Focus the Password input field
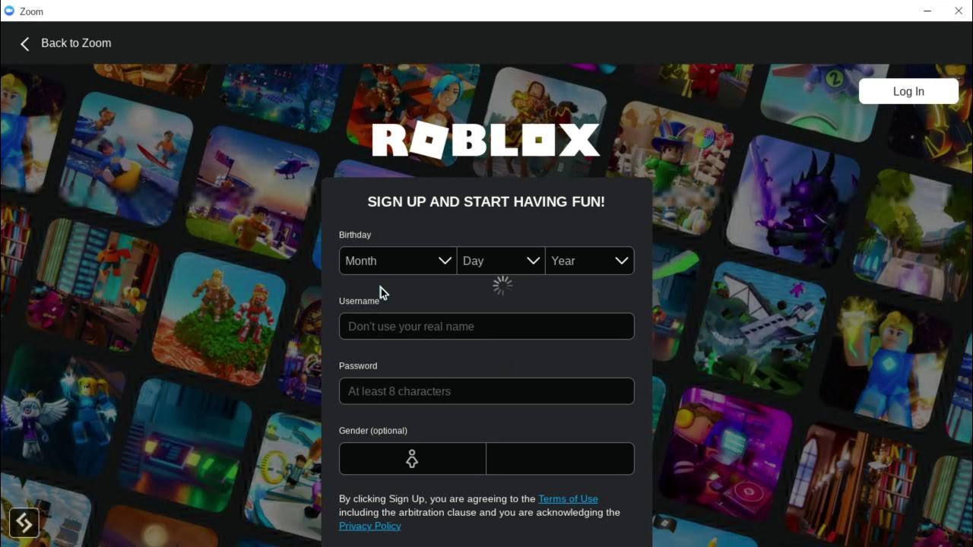The height and width of the screenshot is (547, 973). coord(486,391)
